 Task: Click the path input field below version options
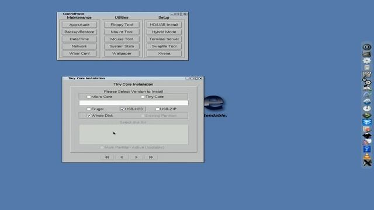[x=134, y=103]
